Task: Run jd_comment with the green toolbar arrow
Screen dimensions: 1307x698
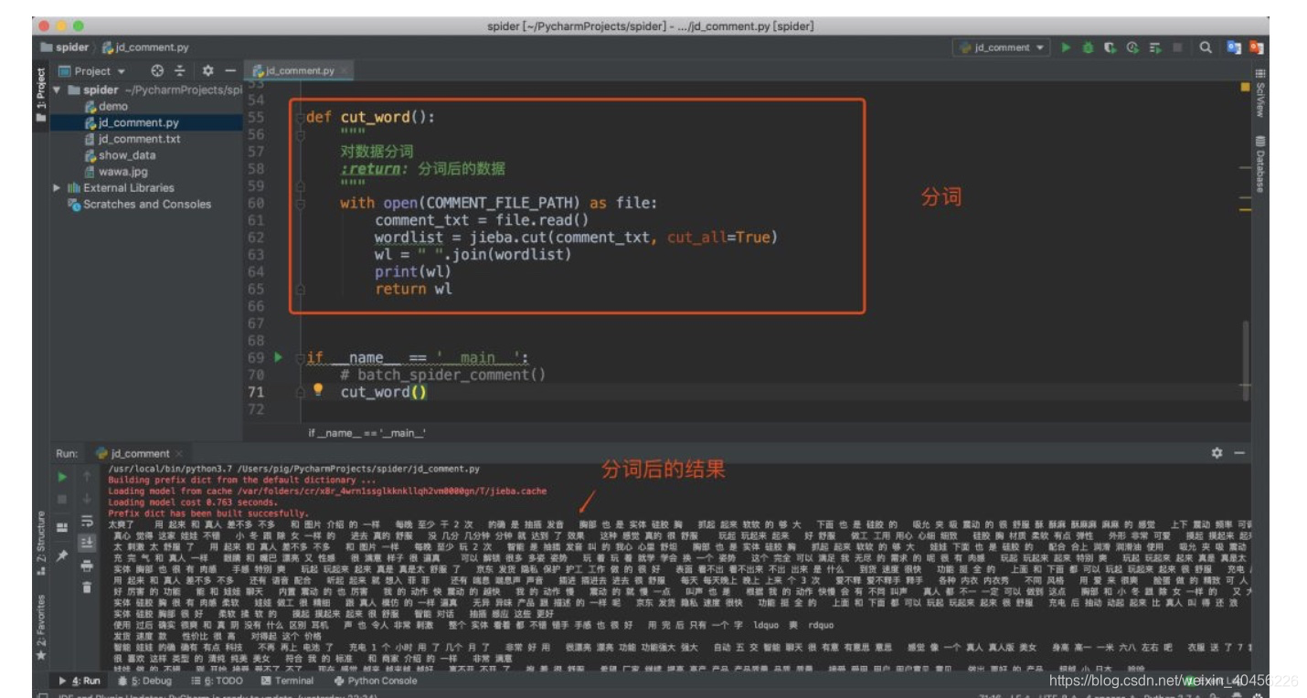Action: (x=1066, y=48)
